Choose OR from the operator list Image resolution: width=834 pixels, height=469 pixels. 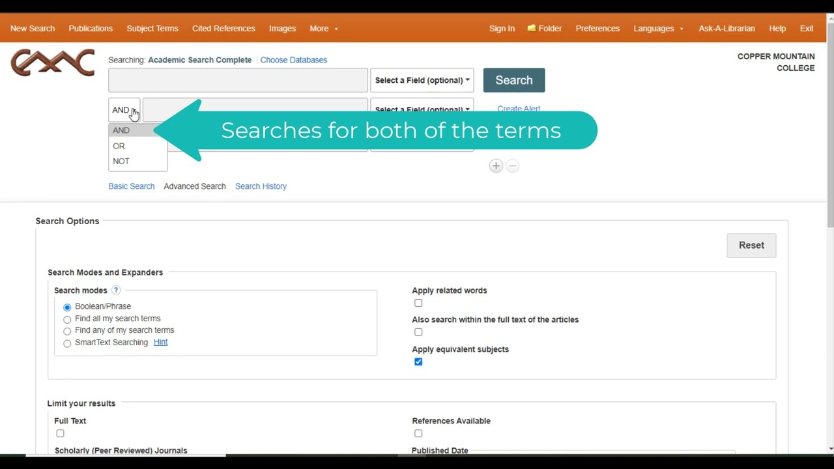pyautogui.click(x=137, y=146)
